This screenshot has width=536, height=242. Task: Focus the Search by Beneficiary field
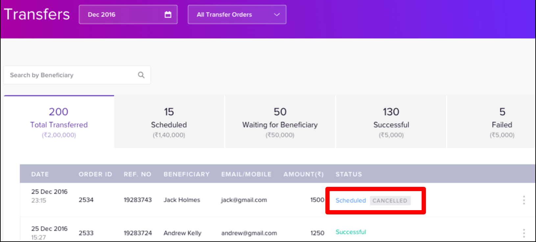click(77, 75)
